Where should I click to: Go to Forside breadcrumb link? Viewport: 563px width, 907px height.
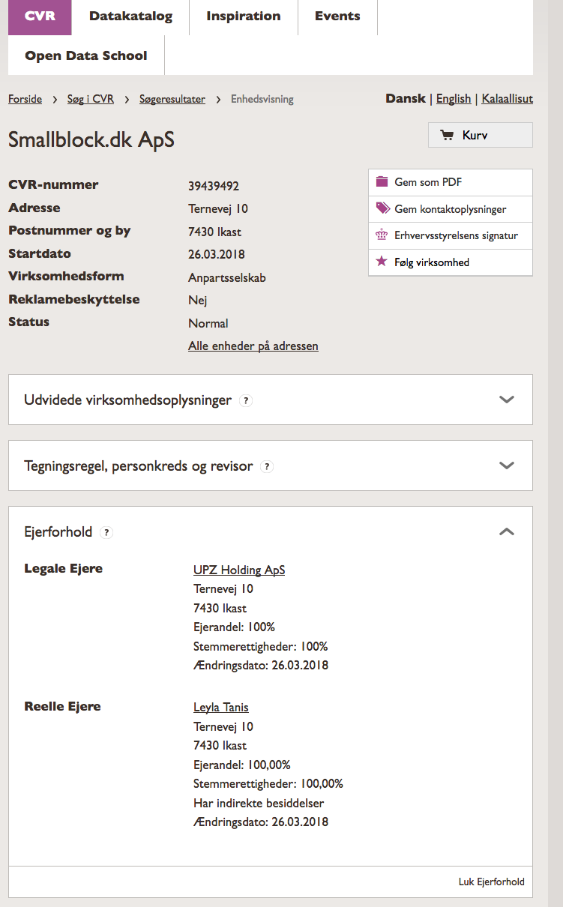tap(25, 99)
